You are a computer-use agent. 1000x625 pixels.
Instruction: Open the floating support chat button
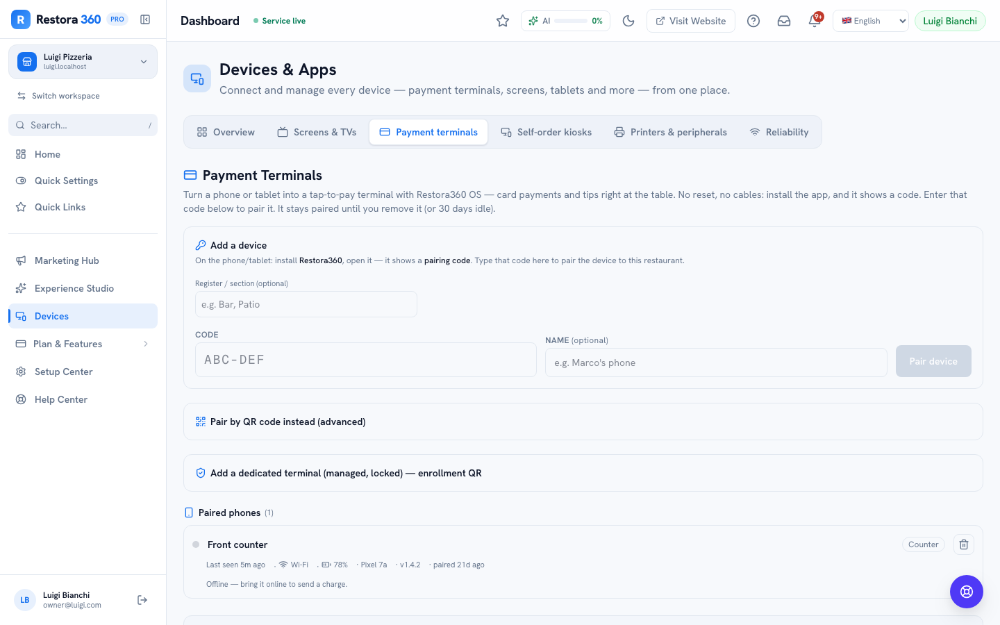click(967, 592)
